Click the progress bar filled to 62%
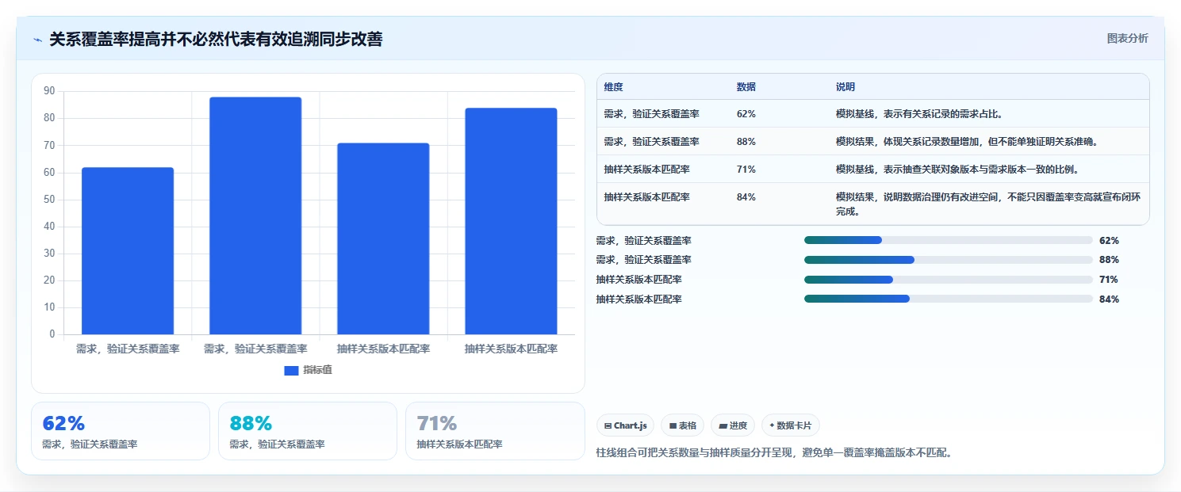This screenshot has width=1181, height=492. pyautogui.click(x=949, y=240)
